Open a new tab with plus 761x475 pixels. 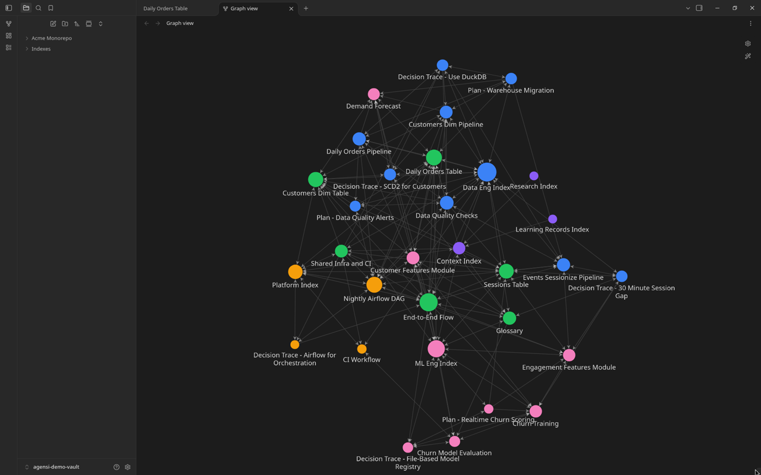306,8
